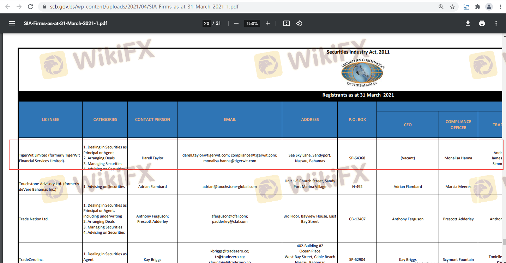Open the Extensions puzzle-piece menu
Screen dimensions: 506x263
point(478,7)
